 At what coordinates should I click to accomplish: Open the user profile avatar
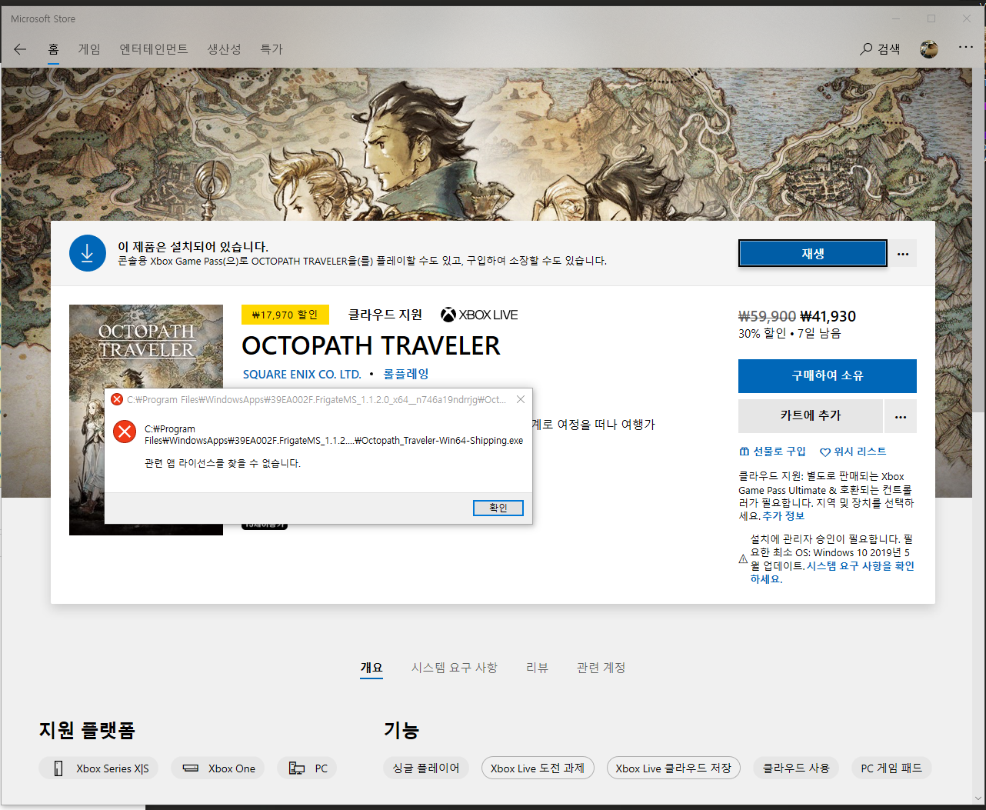[x=929, y=49]
